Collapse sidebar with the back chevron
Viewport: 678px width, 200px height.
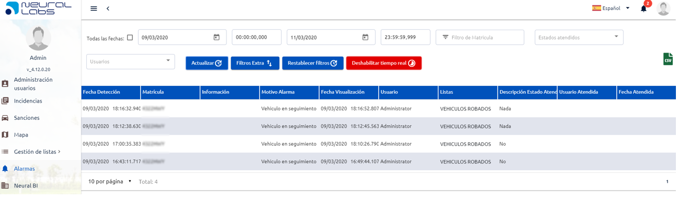pos(108,8)
